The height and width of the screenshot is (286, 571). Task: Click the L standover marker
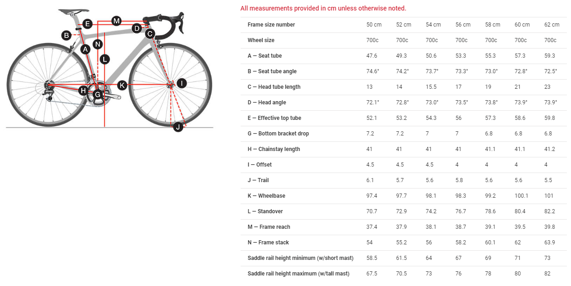coord(105,59)
